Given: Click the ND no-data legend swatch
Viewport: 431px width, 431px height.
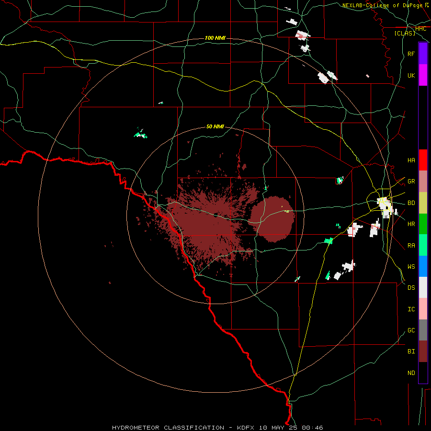Looking at the screenshot, I should coord(423,373).
